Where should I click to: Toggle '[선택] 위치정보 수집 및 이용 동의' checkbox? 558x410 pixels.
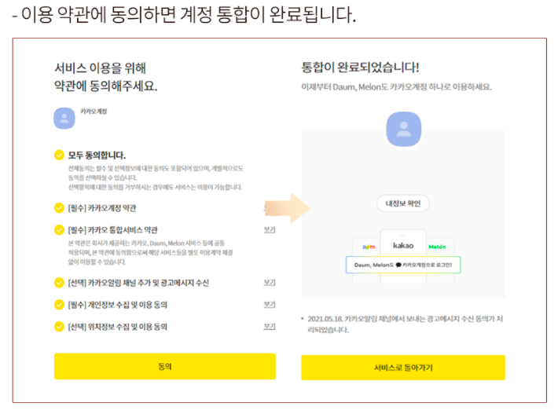point(59,327)
